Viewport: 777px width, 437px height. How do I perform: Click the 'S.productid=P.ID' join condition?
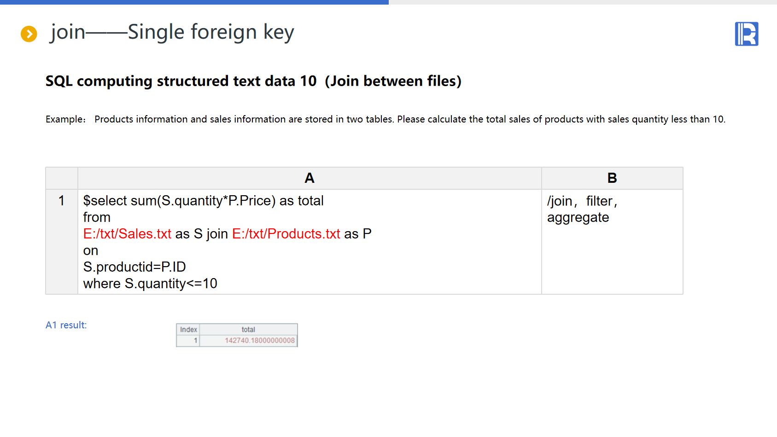134,267
